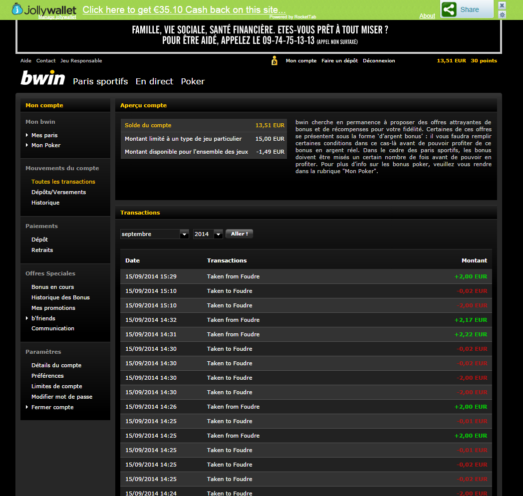Open the Paris sportifs section

[x=100, y=81]
